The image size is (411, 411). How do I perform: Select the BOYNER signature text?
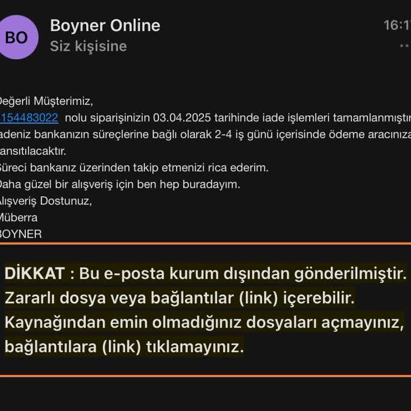[21, 234]
